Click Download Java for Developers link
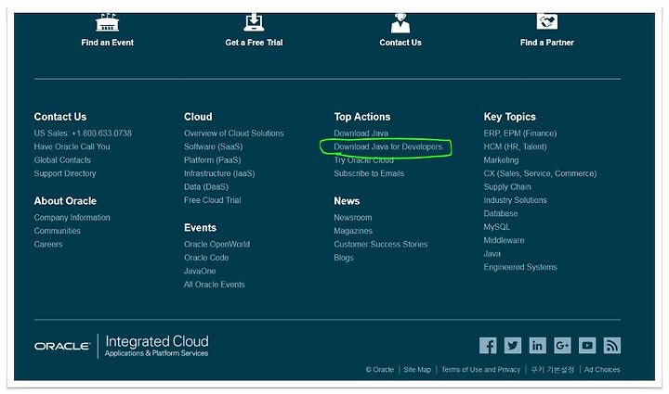 (x=387, y=146)
